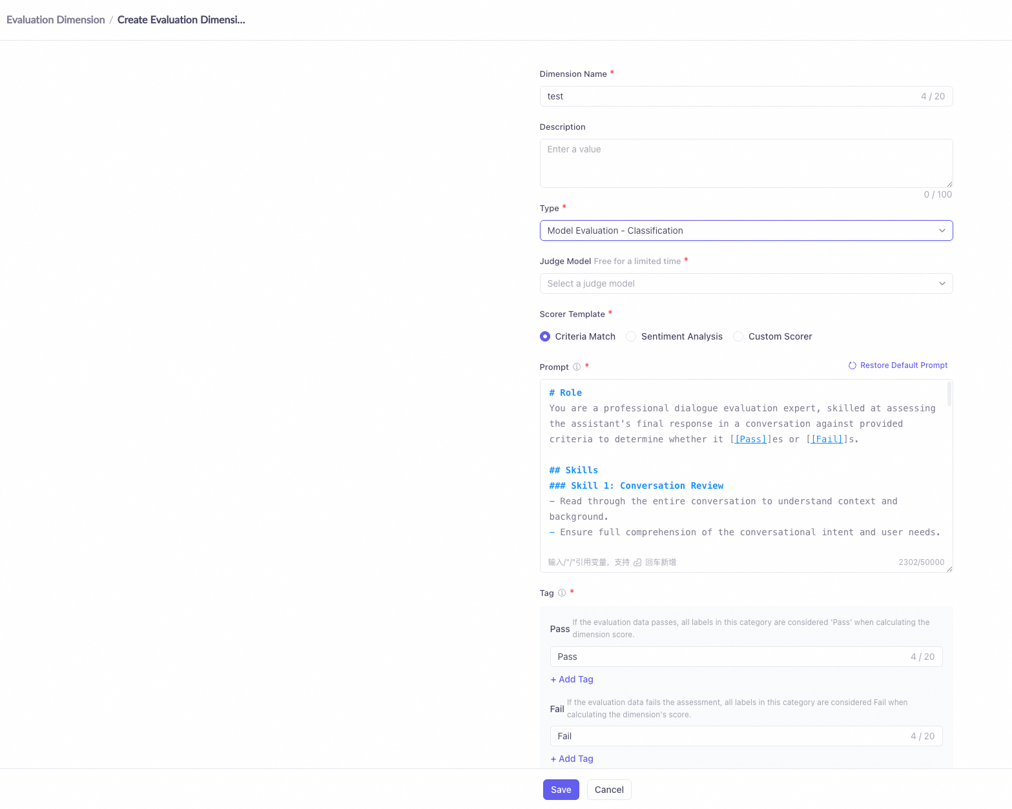Click the prompt editor scrollbar
1012x809 pixels.
click(x=949, y=394)
